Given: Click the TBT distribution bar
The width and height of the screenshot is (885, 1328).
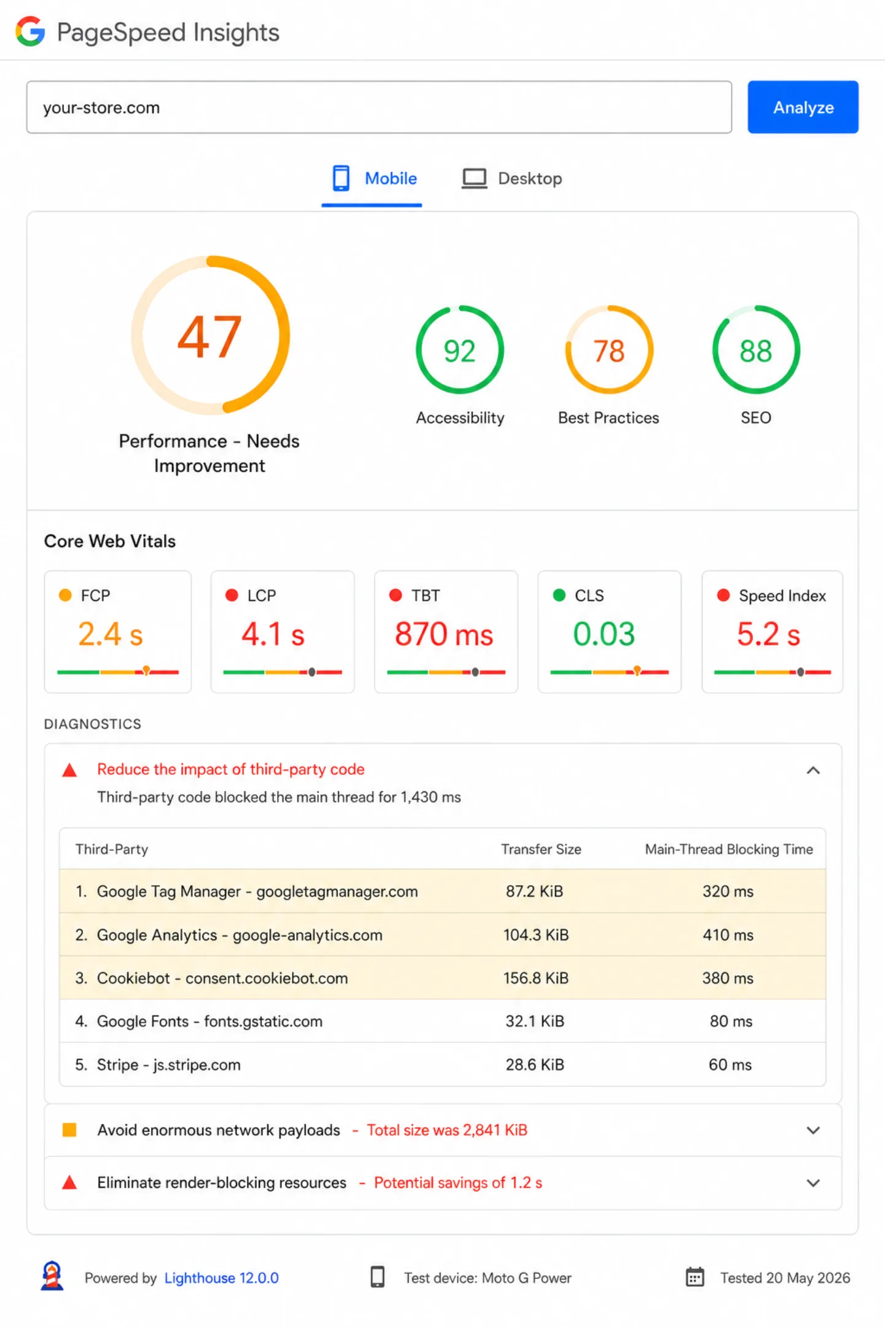Looking at the screenshot, I should coord(446,672).
